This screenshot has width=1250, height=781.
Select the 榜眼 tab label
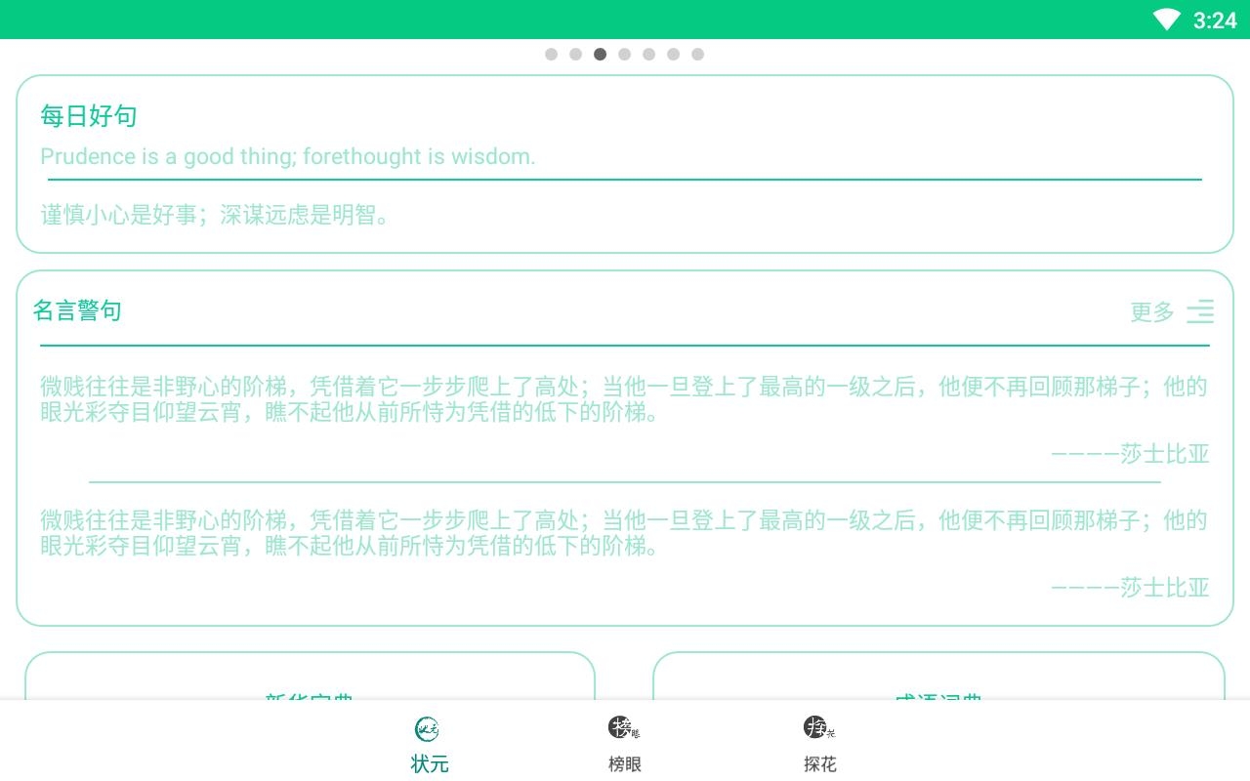click(625, 764)
